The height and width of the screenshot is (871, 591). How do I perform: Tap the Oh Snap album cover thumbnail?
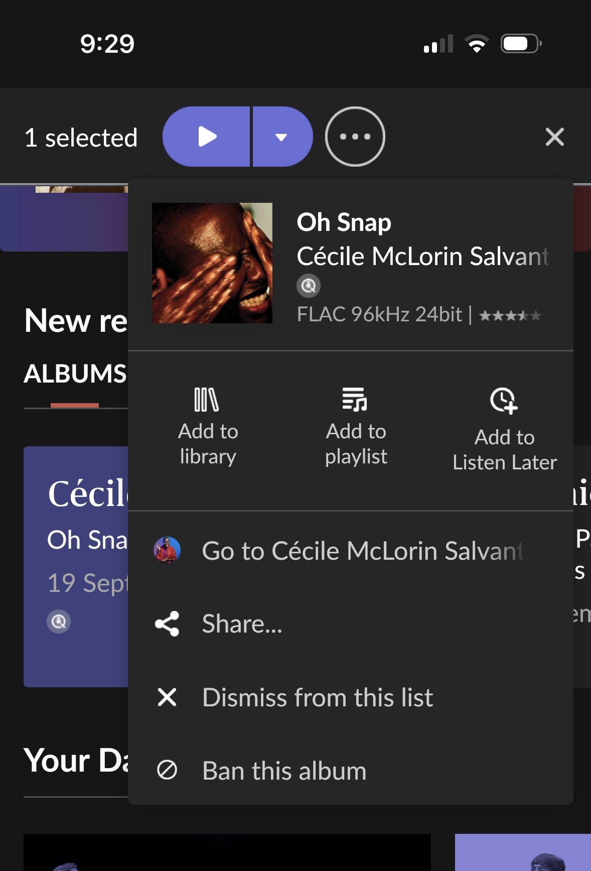point(212,263)
